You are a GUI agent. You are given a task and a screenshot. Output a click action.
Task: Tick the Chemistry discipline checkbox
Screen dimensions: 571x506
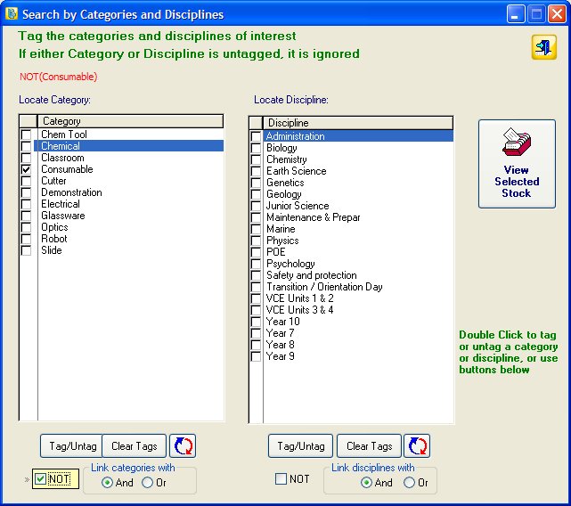256,159
